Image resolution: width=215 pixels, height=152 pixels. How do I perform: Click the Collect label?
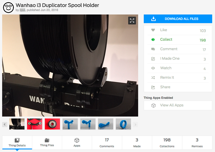(x=166, y=40)
